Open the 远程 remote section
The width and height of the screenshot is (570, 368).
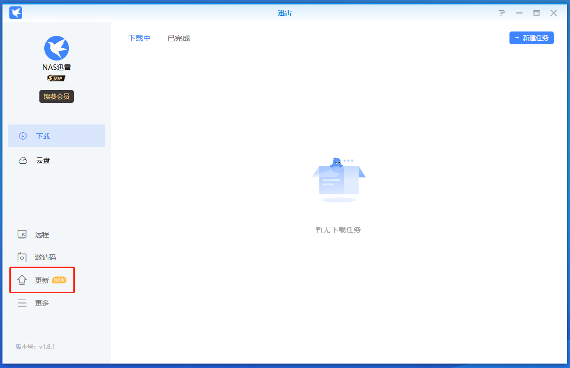[41, 235]
